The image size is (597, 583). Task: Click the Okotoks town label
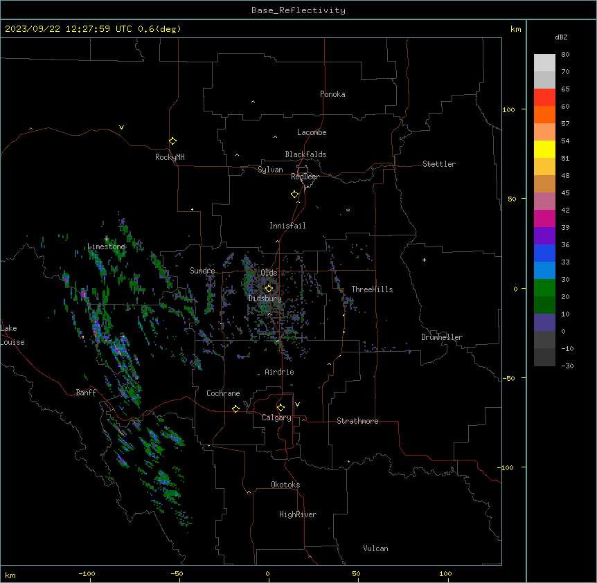coord(285,485)
